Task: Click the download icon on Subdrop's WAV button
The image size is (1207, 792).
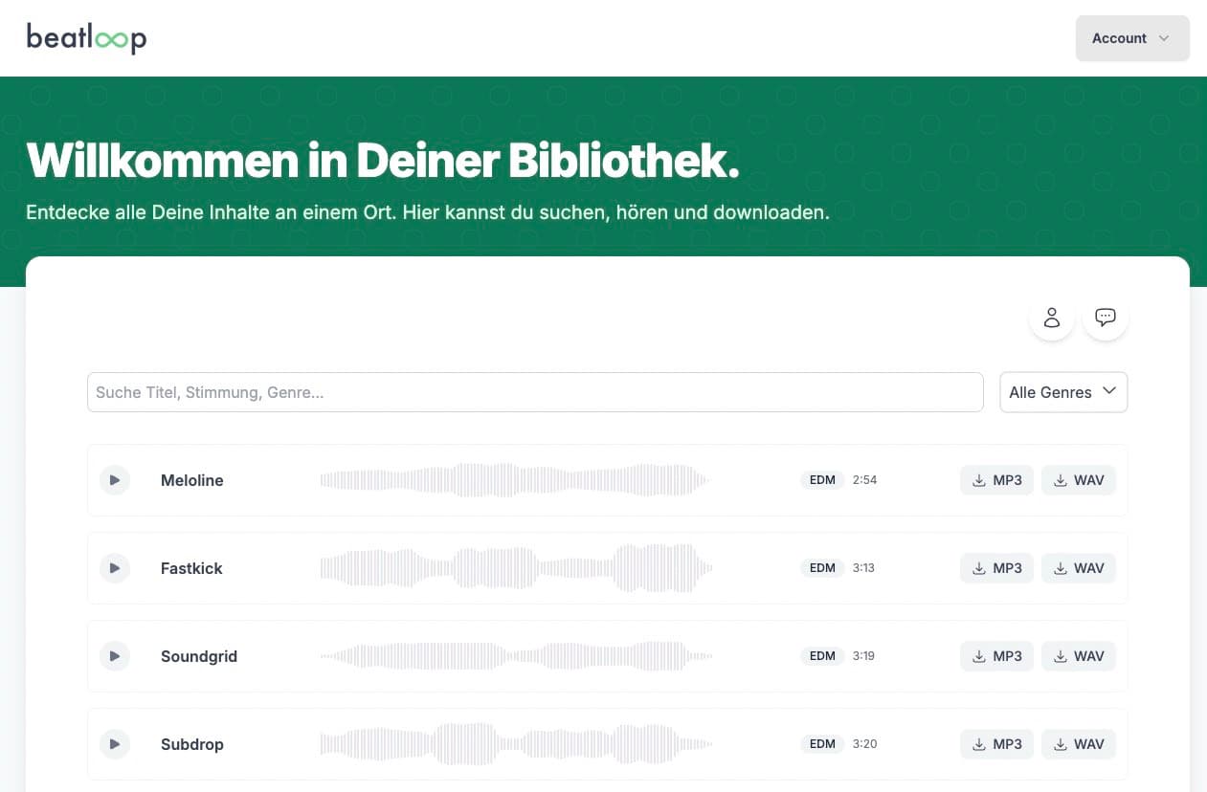Action: (x=1061, y=744)
